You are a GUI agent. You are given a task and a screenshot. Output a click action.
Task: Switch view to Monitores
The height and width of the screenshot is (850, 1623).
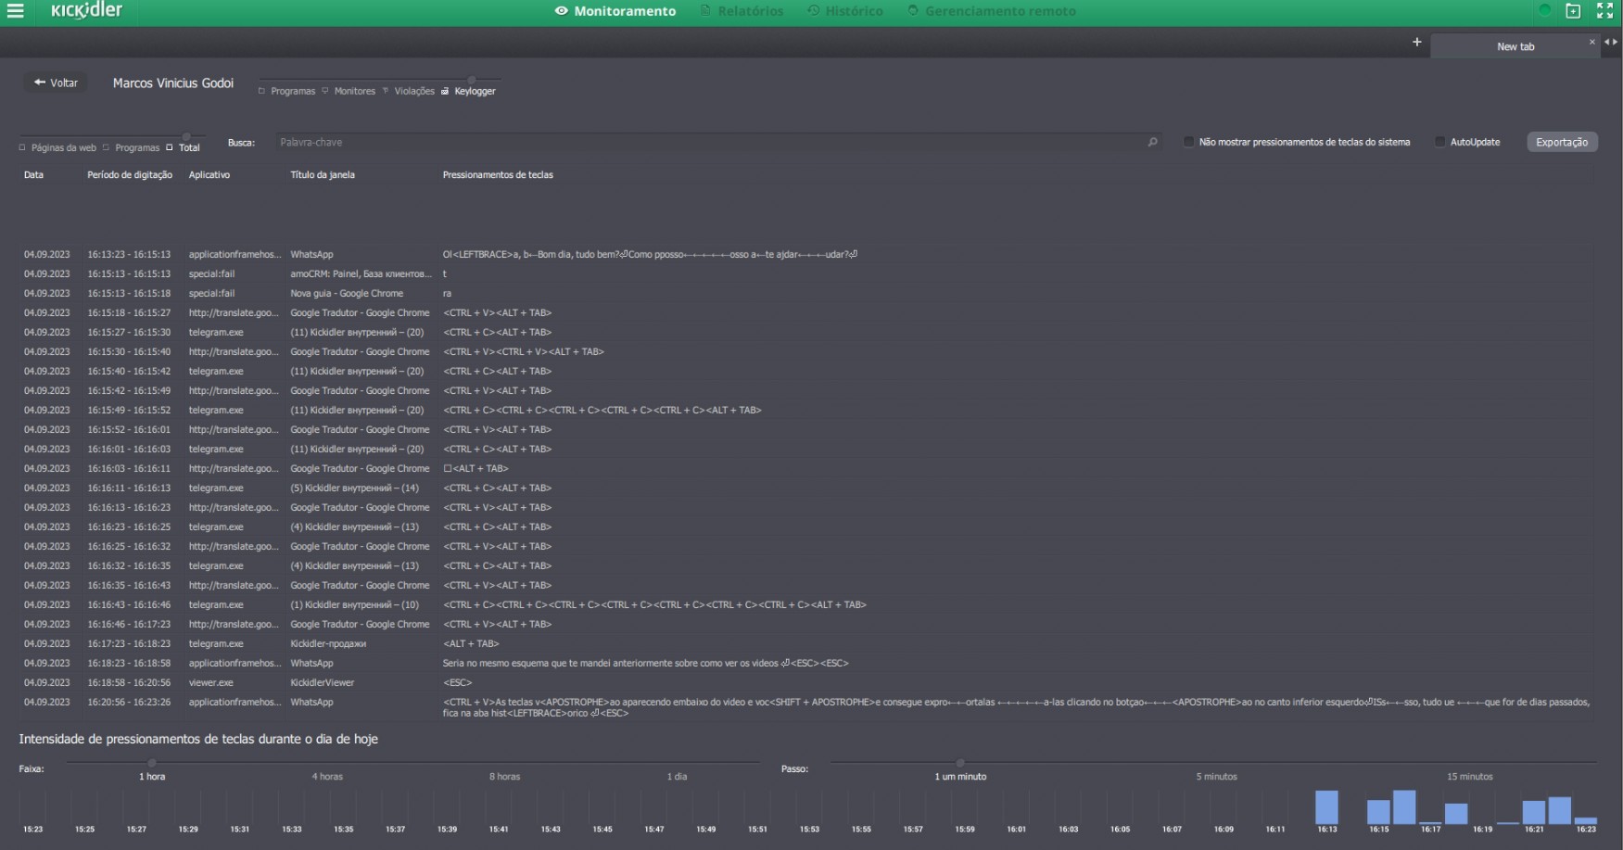click(x=349, y=91)
